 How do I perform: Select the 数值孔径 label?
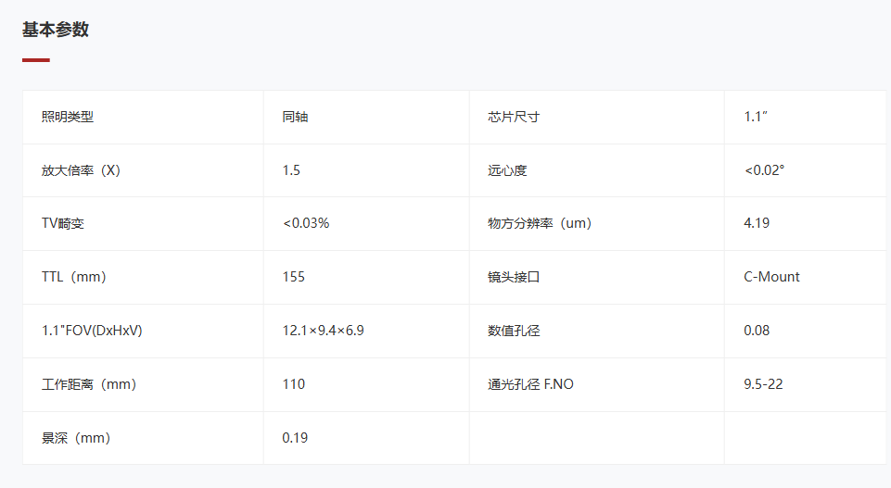pyautogui.click(x=513, y=331)
